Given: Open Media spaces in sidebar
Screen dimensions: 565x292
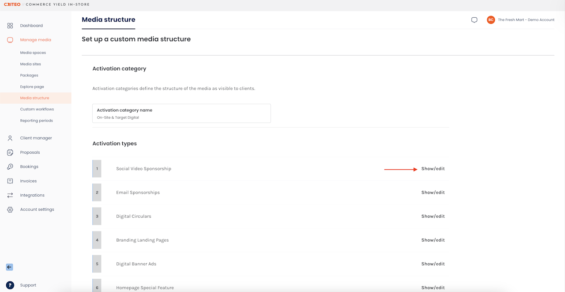Looking at the screenshot, I should (x=33, y=53).
